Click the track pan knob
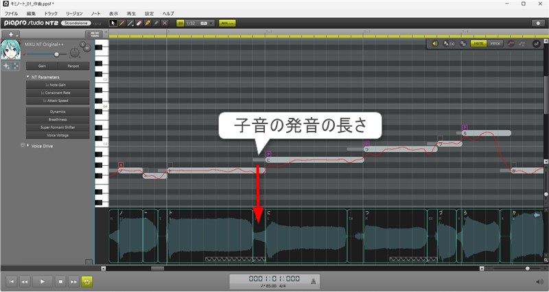 75,53
